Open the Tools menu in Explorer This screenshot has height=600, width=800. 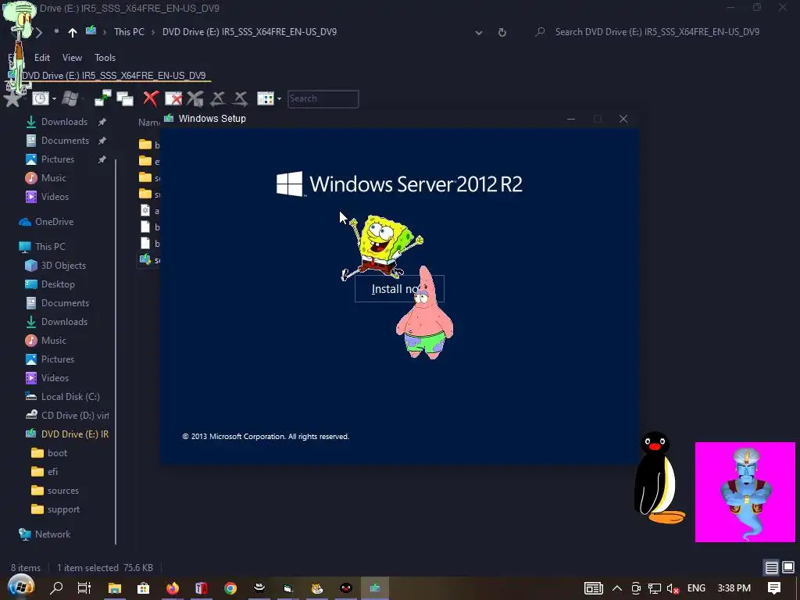(x=105, y=58)
